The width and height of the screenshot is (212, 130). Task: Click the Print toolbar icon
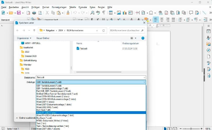34,13
